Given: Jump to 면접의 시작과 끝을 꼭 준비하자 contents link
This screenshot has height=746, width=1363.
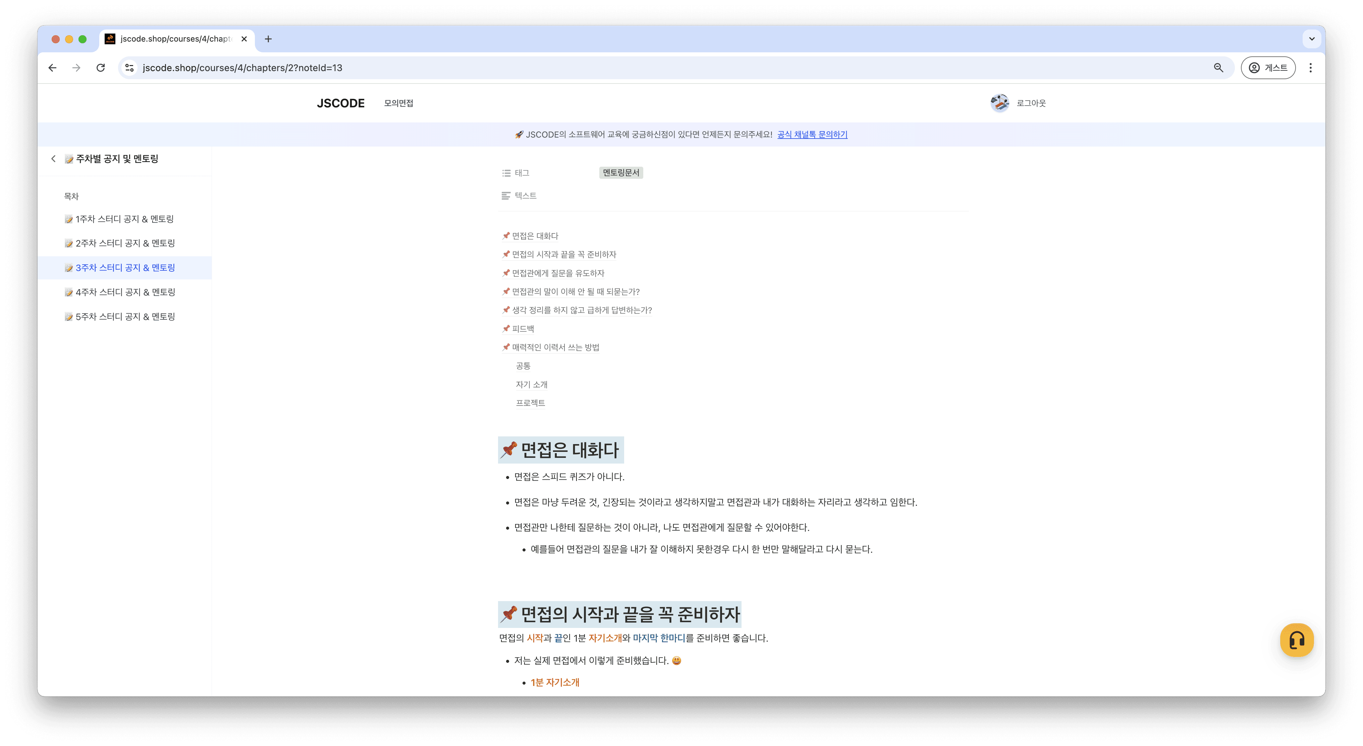Looking at the screenshot, I should point(559,255).
